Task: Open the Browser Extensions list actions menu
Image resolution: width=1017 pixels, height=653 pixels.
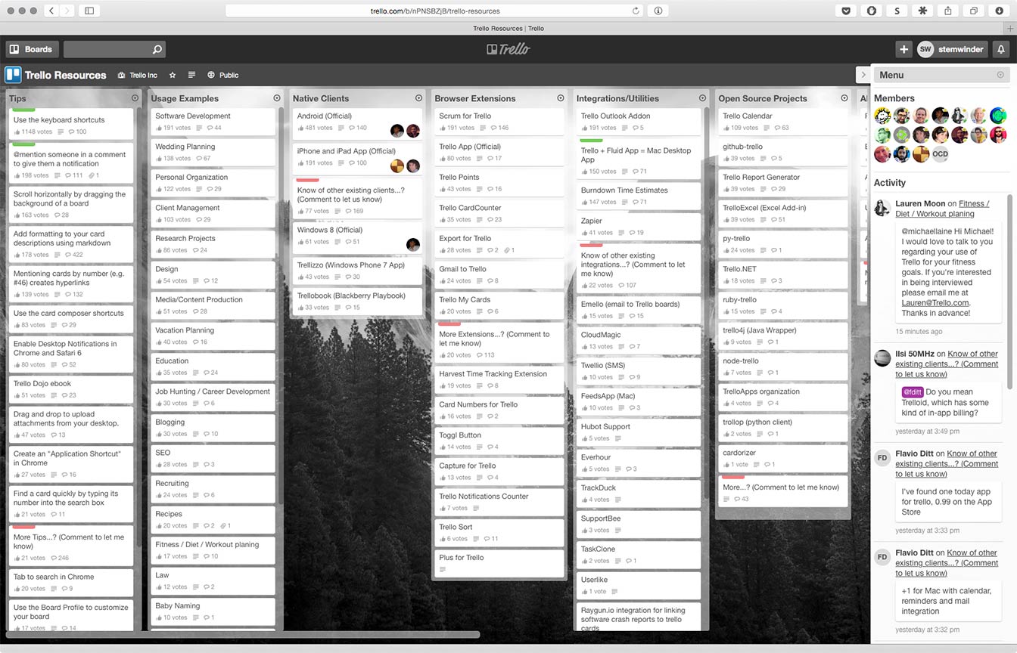Action: pos(561,98)
